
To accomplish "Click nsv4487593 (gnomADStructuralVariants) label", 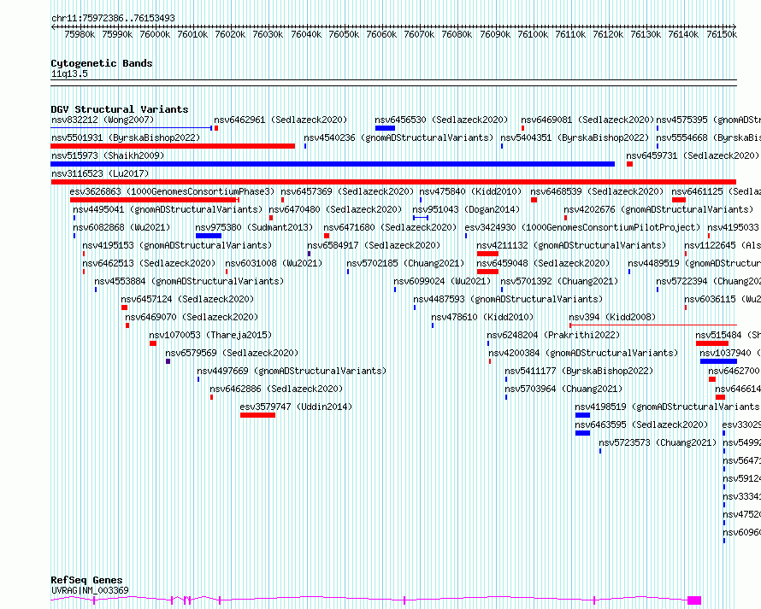I will click(508, 299).
